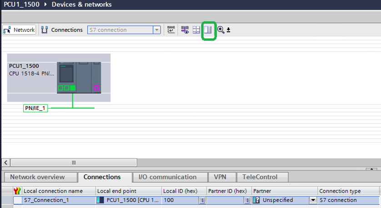Click the Local end point column header

[x=129, y=191]
